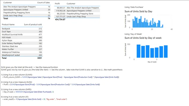Click the Using 'Day of Week' label
Image resolution: width=189 pixels, height=106 pixels.
[133, 34]
